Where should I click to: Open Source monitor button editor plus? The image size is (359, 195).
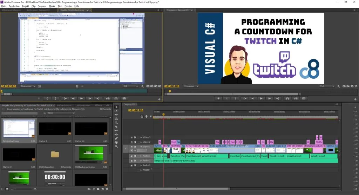click(159, 99)
